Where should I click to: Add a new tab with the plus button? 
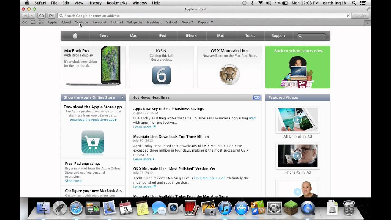coord(368,23)
